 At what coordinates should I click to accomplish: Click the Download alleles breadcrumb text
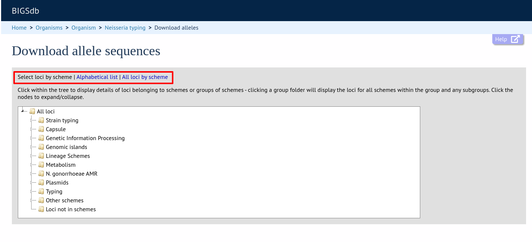176,28
